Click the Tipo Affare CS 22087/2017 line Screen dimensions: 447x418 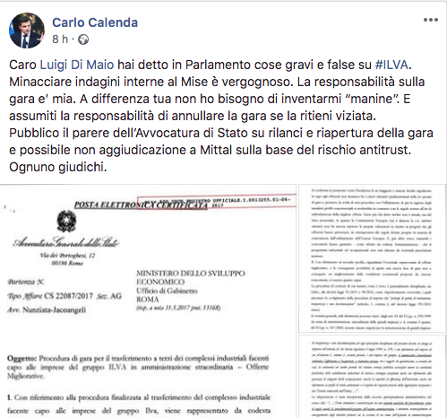point(64,296)
